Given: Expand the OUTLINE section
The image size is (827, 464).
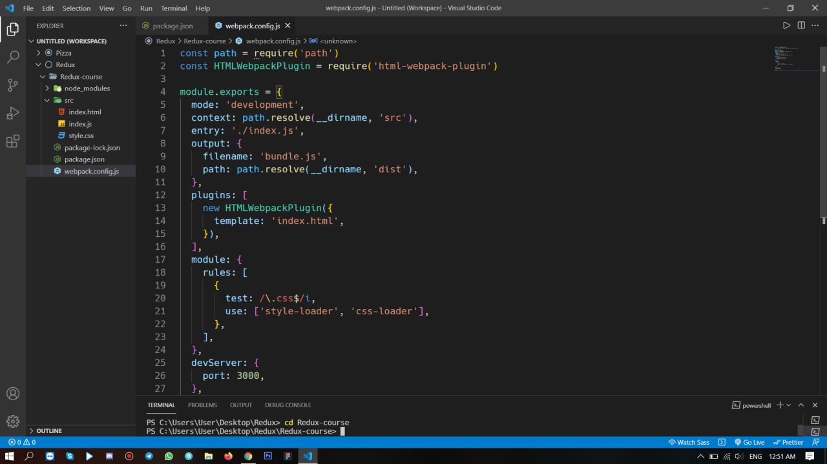Looking at the screenshot, I should [x=49, y=430].
